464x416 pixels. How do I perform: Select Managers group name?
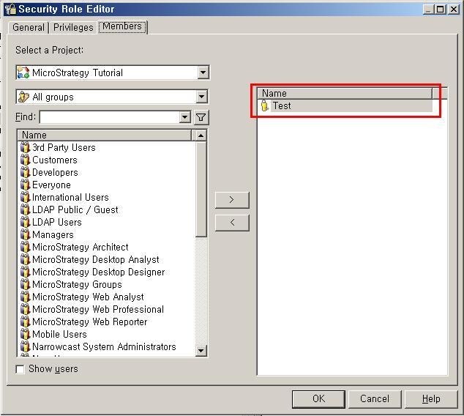point(53,235)
